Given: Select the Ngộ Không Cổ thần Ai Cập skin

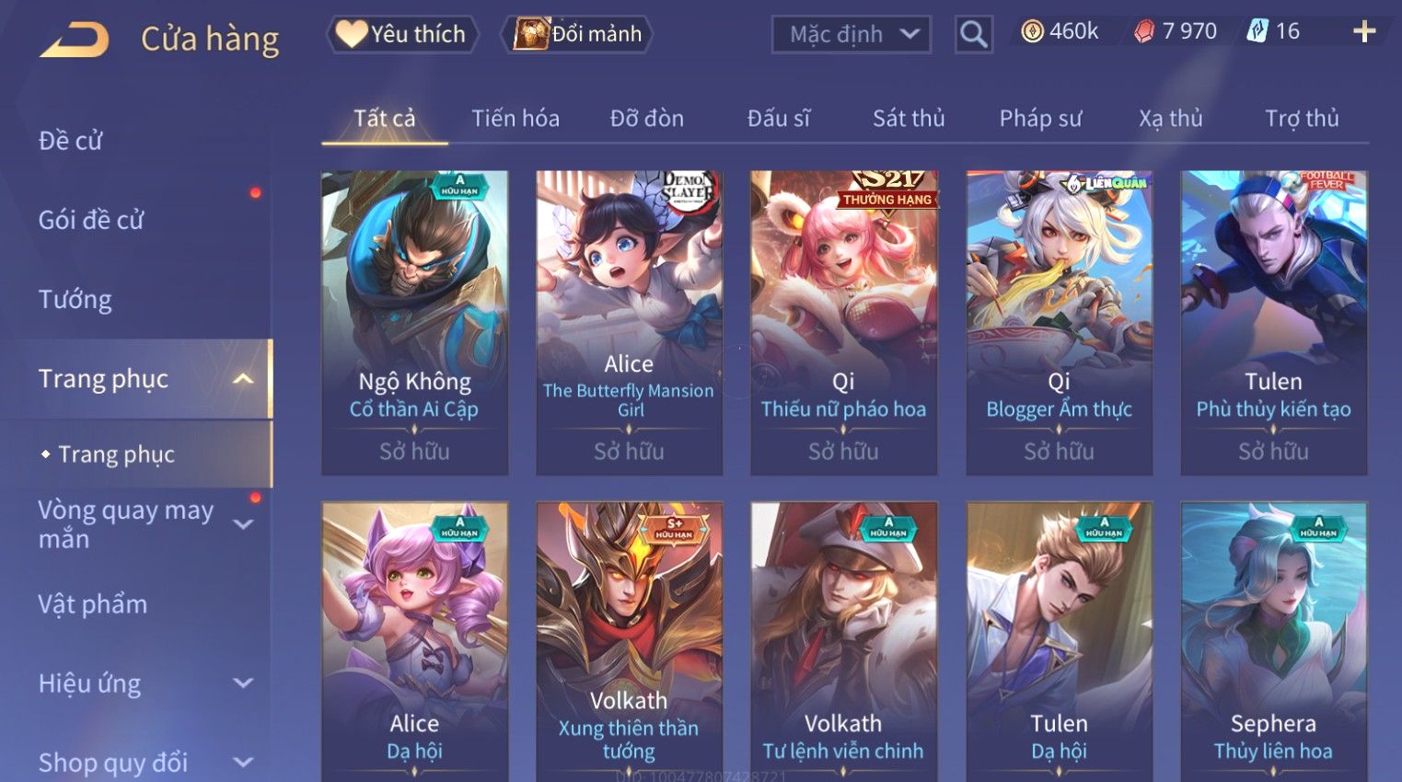Looking at the screenshot, I should click(x=414, y=323).
